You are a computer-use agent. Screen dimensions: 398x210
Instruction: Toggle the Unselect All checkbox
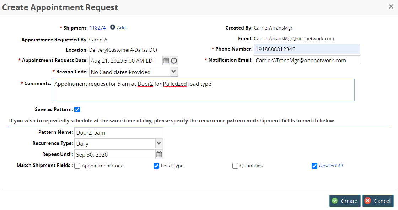pos(314,166)
